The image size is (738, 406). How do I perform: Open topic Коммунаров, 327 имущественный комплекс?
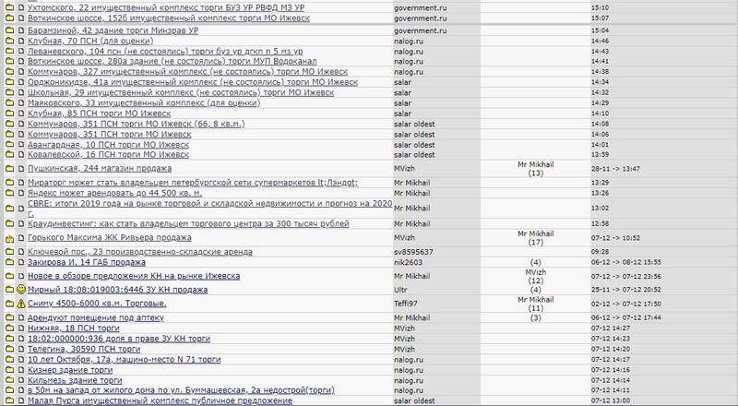pos(187,72)
